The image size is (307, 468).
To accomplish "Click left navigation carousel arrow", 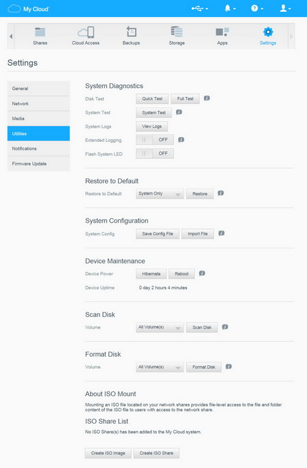I will (x=11, y=36).
